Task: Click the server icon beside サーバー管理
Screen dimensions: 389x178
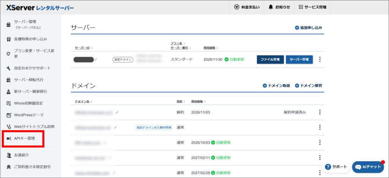Action: pos(9,25)
